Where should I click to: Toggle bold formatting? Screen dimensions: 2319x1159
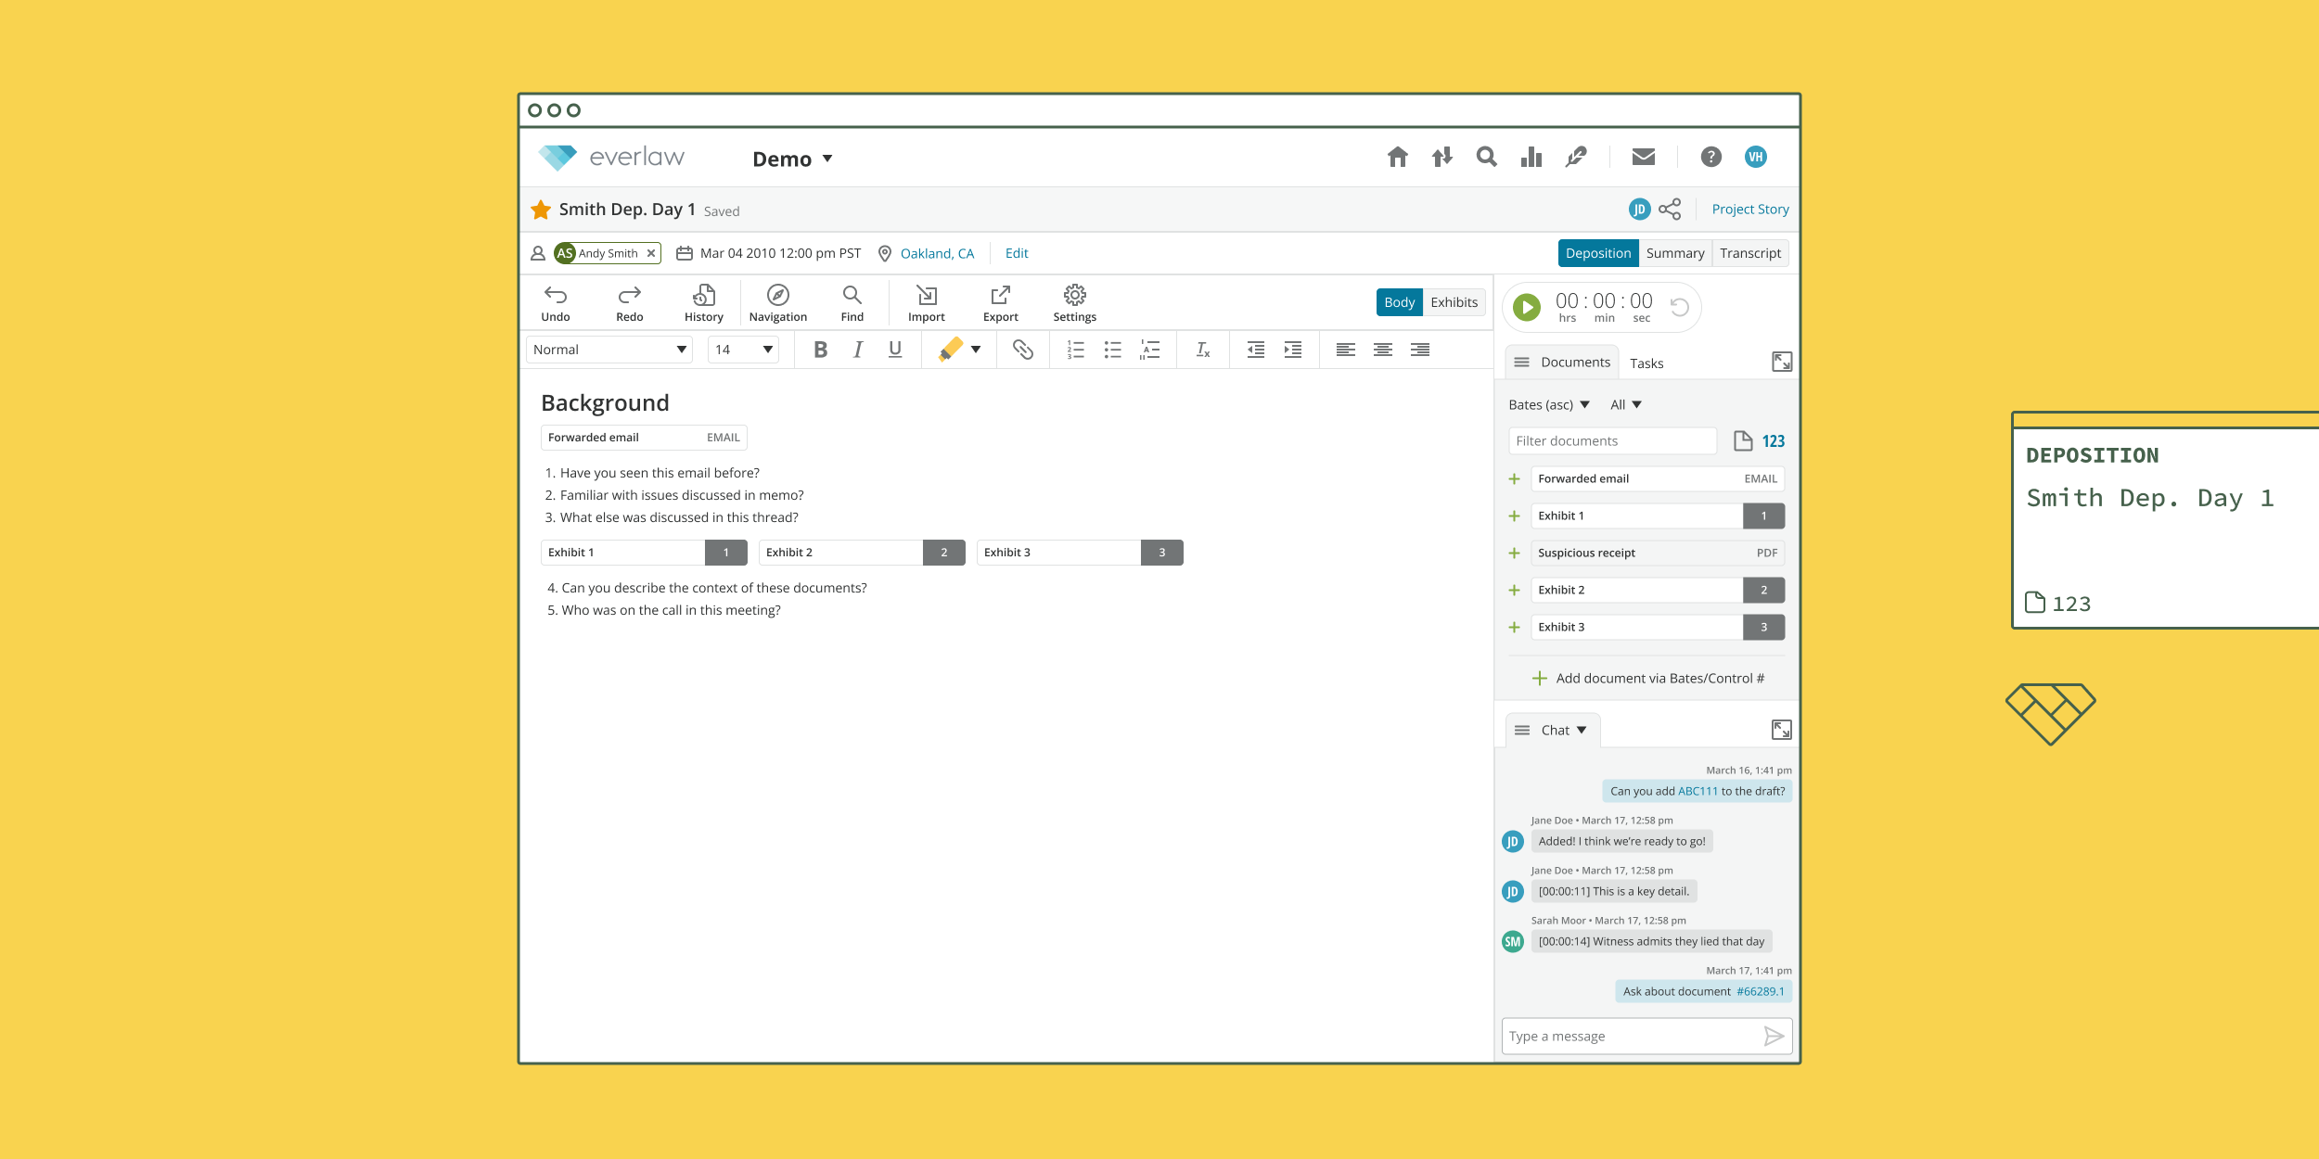point(820,350)
